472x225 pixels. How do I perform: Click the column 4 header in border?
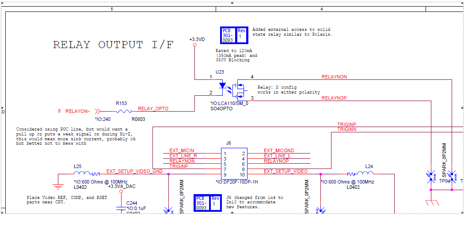point(321,9)
